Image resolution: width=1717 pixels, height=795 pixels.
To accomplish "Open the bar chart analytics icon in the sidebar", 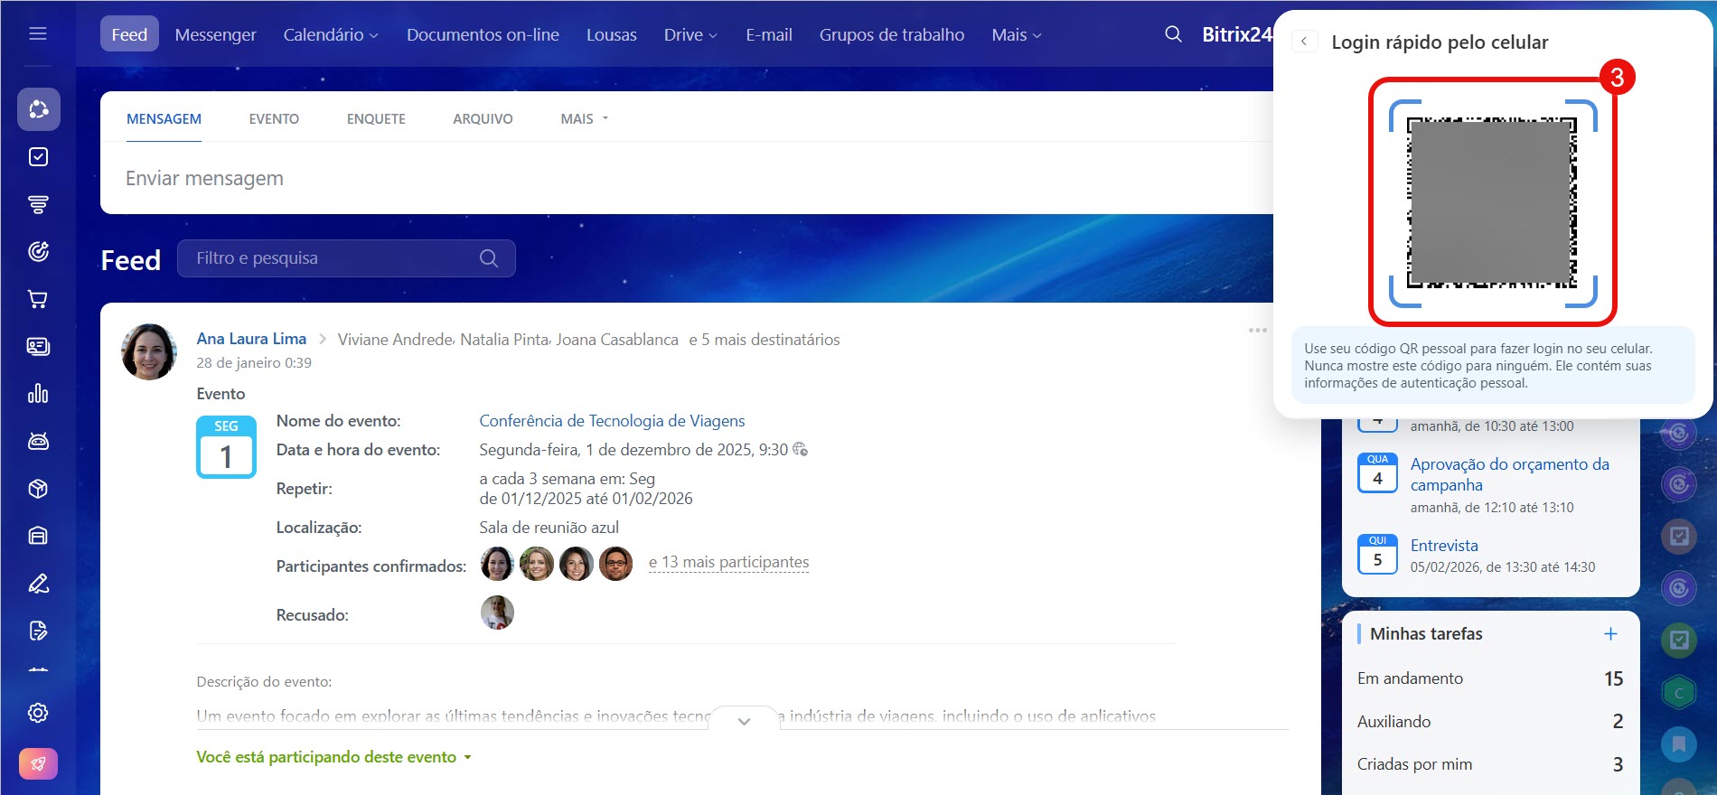I will [x=38, y=394].
